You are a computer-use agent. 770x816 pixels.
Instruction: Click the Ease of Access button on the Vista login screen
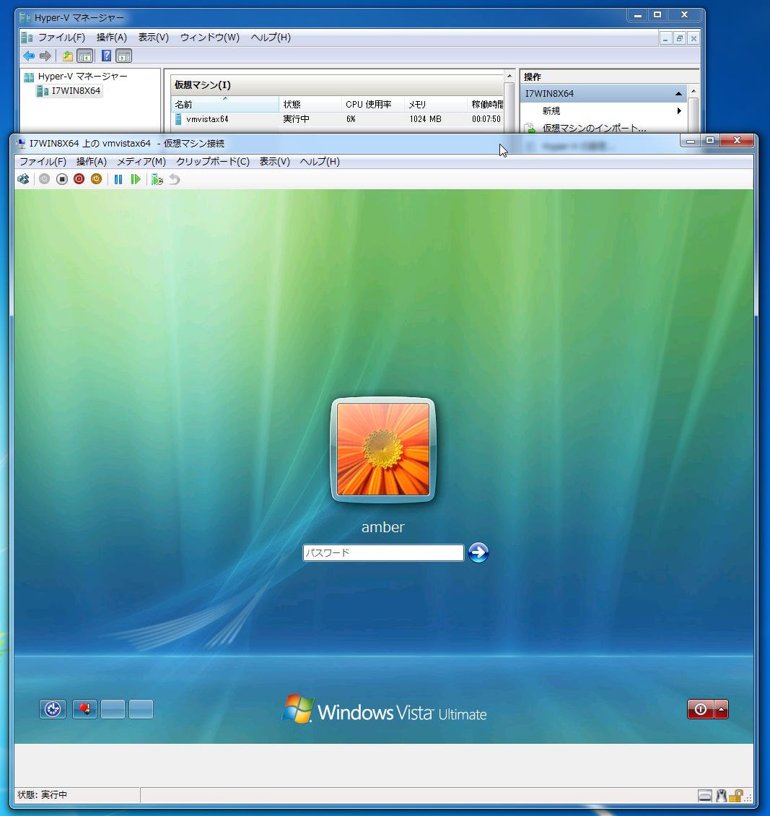(x=53, y=709)
